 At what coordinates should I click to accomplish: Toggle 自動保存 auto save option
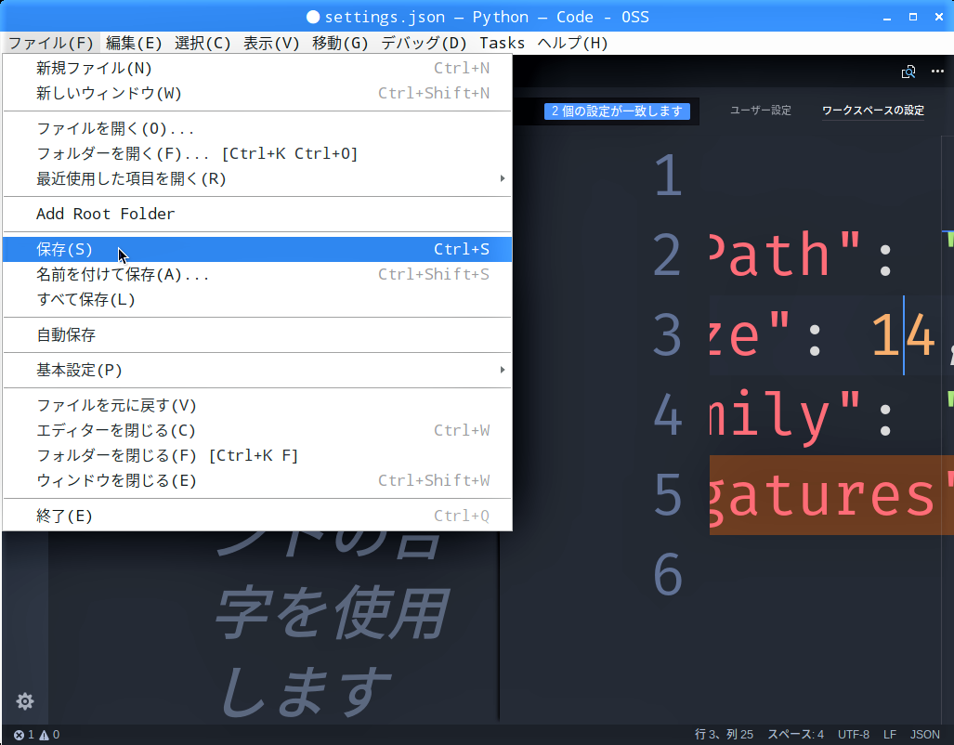pos(257,334)
